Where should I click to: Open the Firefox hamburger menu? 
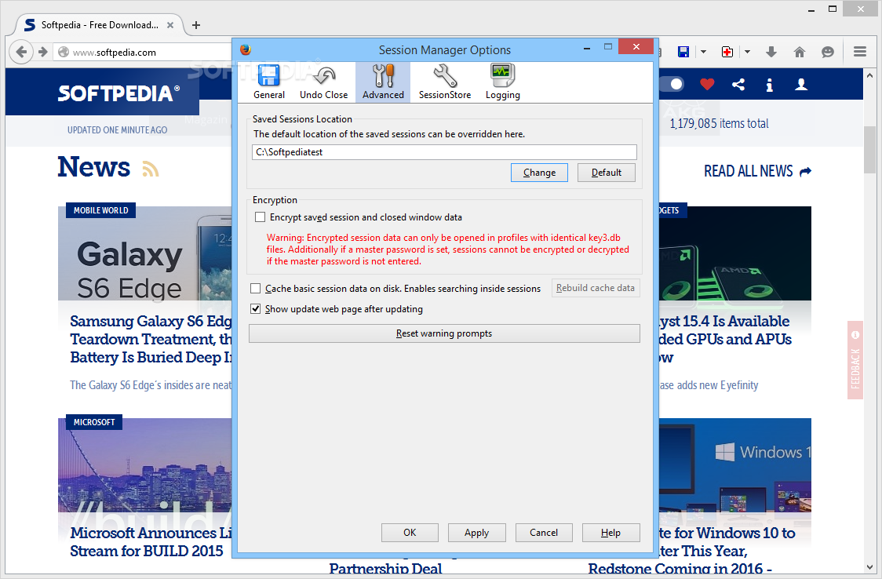tap(859, 52)
